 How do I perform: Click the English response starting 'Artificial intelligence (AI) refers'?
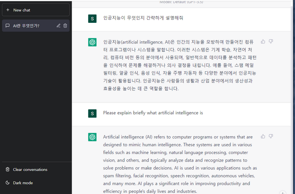click(180, 164)
